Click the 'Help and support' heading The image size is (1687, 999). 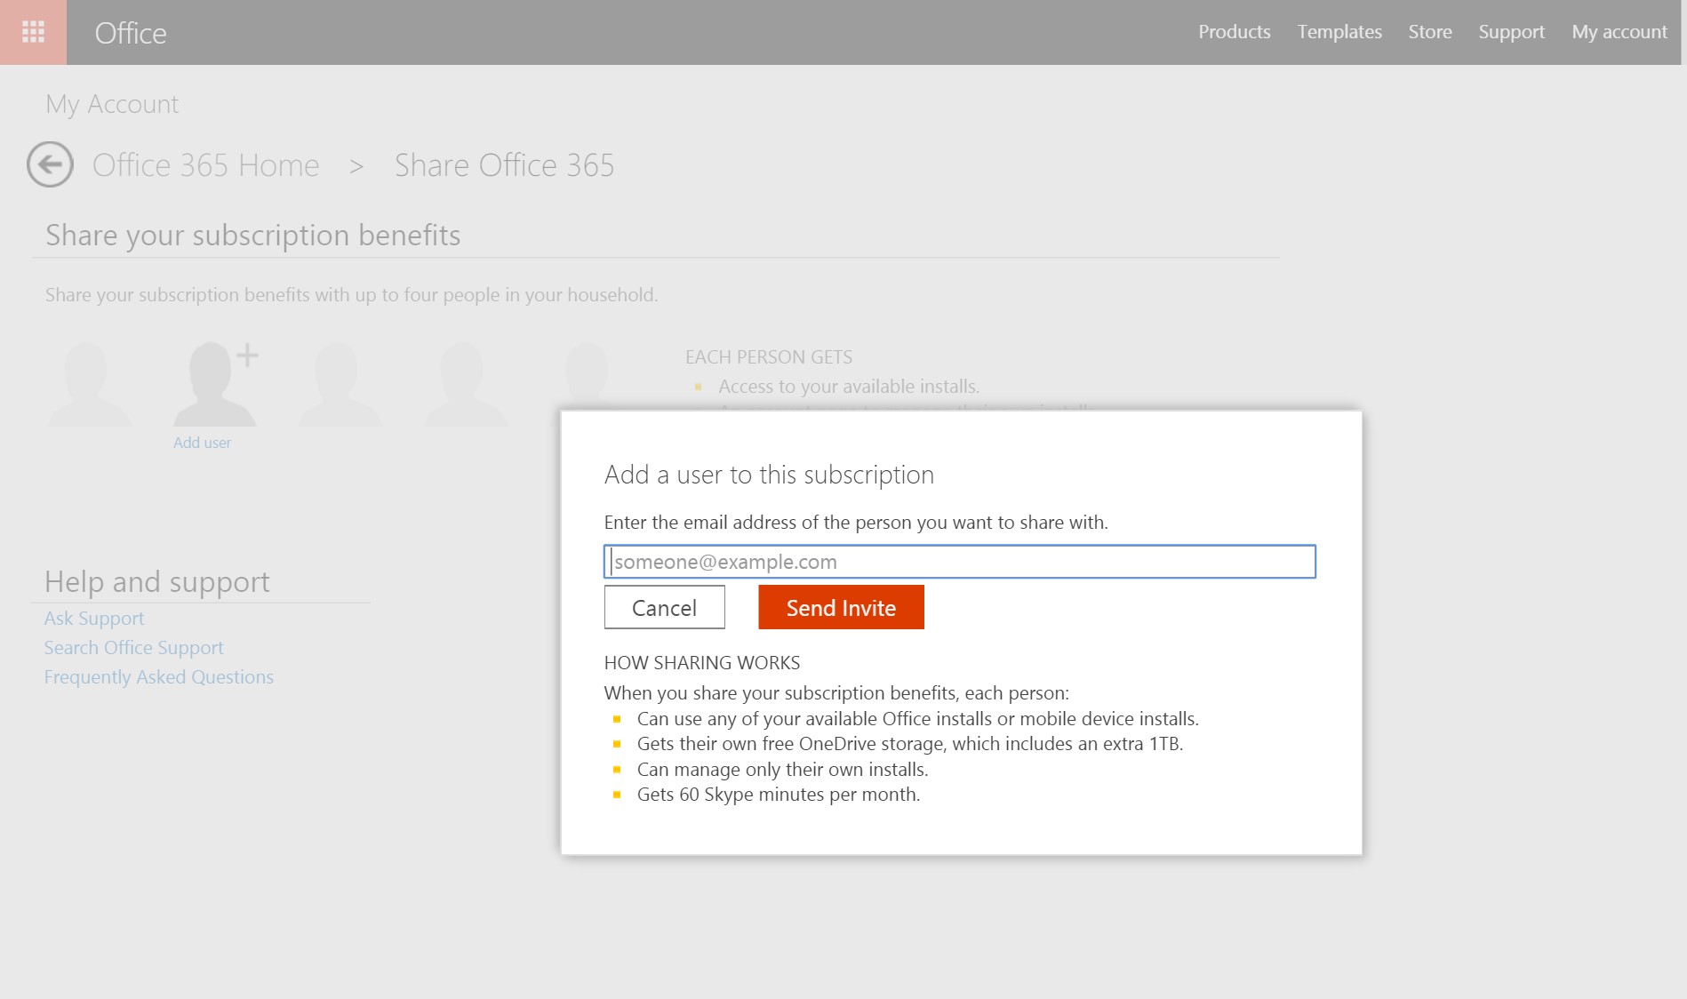pos(156,582)
